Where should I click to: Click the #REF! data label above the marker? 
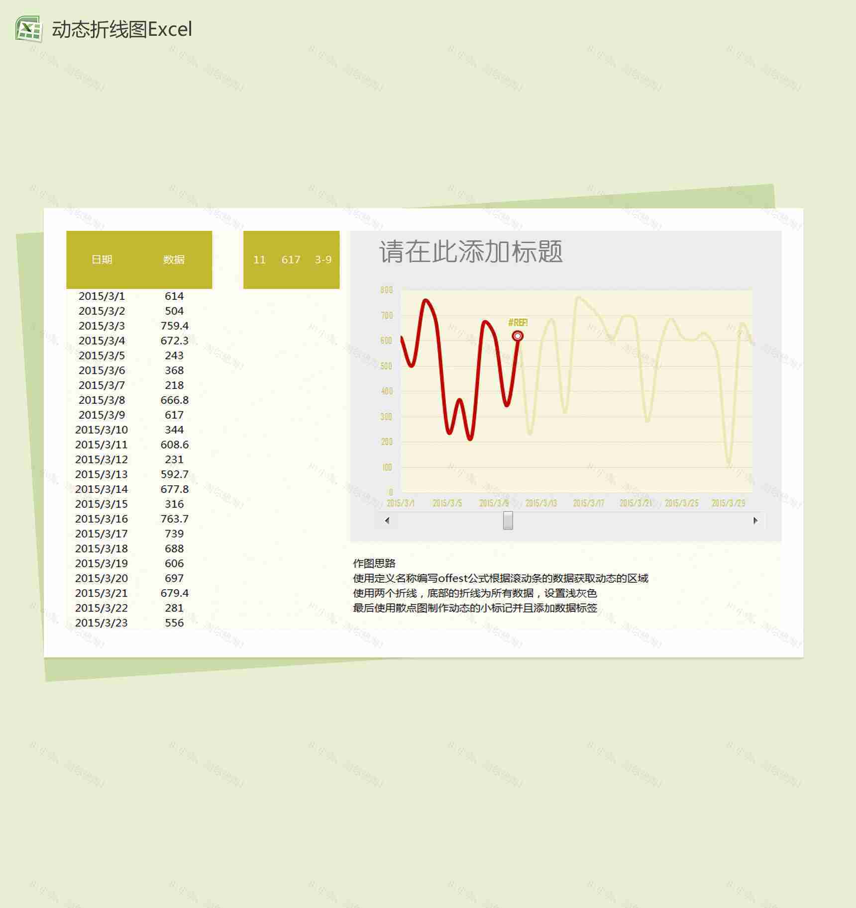click(518, 323)
